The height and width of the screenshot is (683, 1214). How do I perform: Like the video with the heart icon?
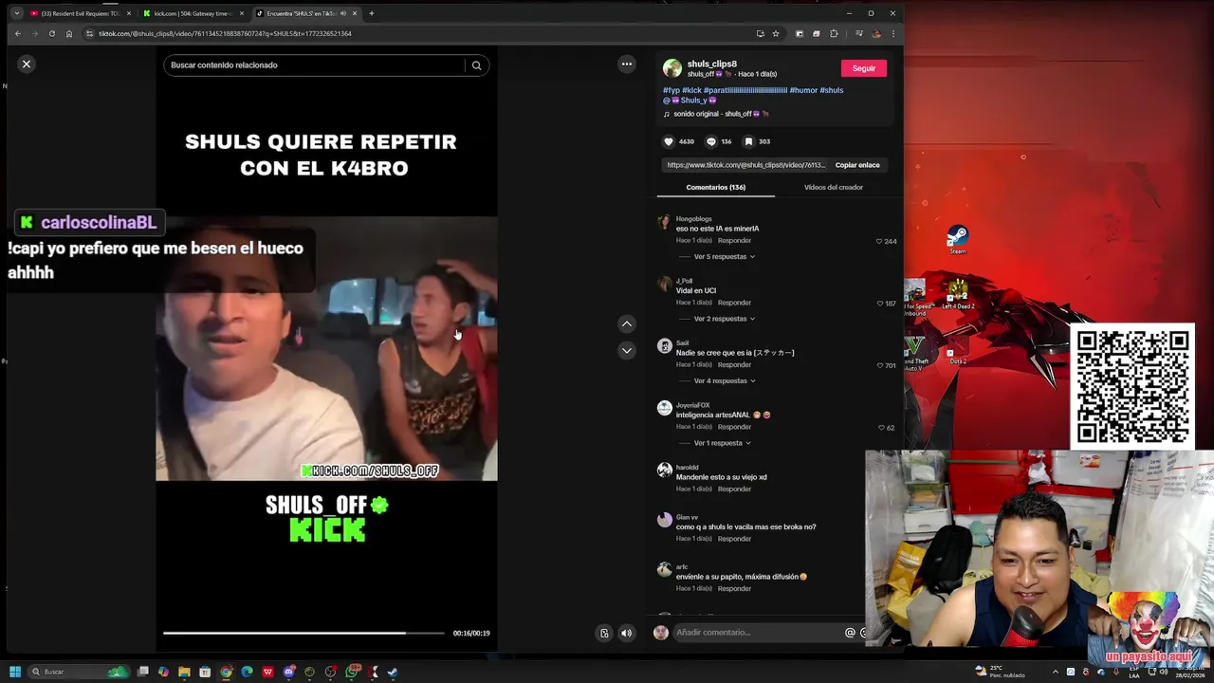tap(669, 141)
